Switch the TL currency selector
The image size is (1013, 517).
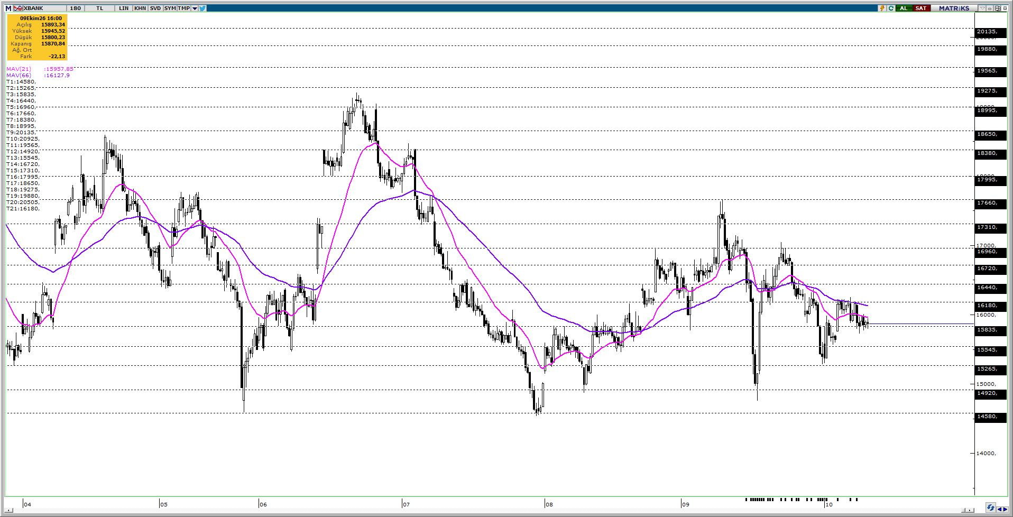(100, 8)
